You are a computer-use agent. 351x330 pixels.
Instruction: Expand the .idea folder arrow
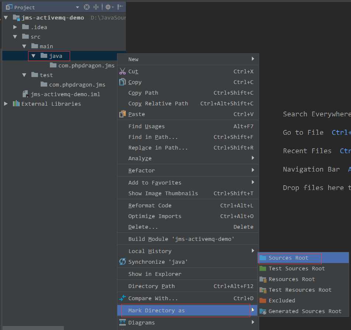[15, 27]
